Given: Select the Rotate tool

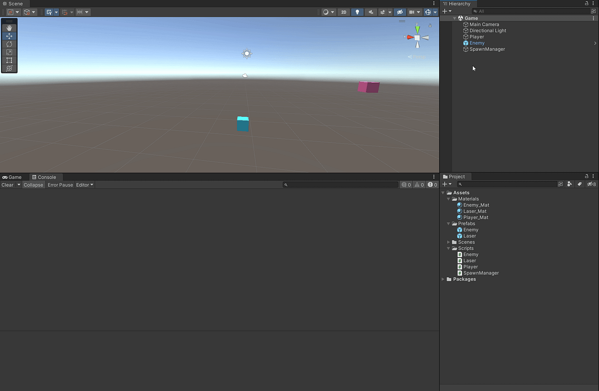Looking at the screenshot, I should [x=9, y=44].
